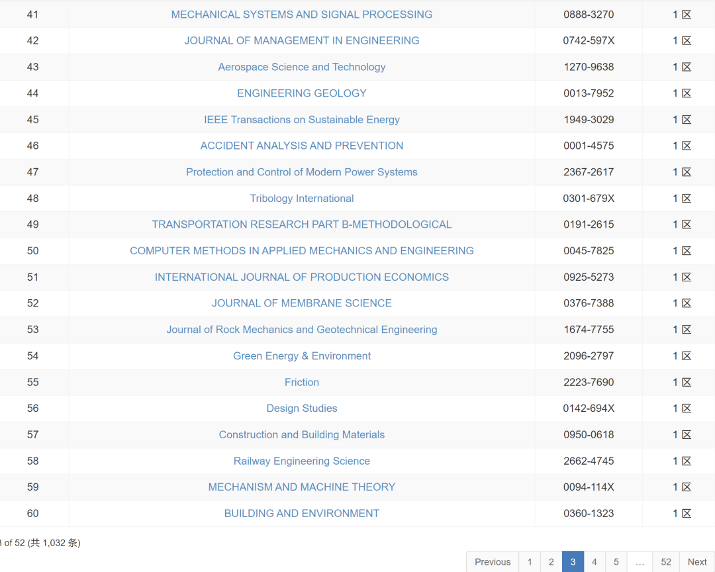Go to the Previous page
Image resolution: width=715 pixels, height=572 pixels.
[493, 562]
